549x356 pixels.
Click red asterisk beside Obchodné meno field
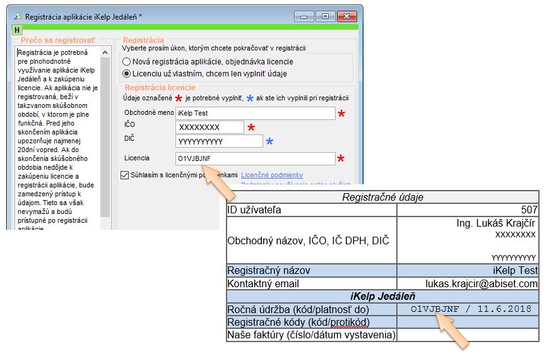coord(341,114)
